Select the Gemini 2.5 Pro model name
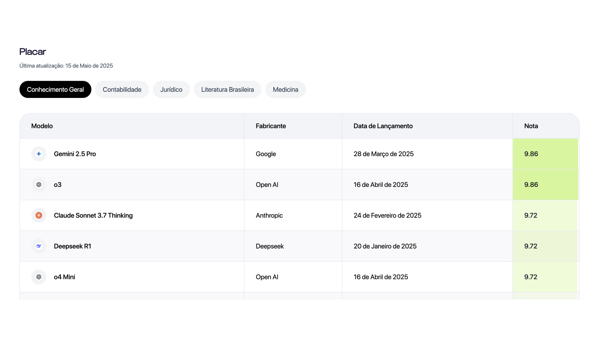The image size is (599, 337). point(75,154)
